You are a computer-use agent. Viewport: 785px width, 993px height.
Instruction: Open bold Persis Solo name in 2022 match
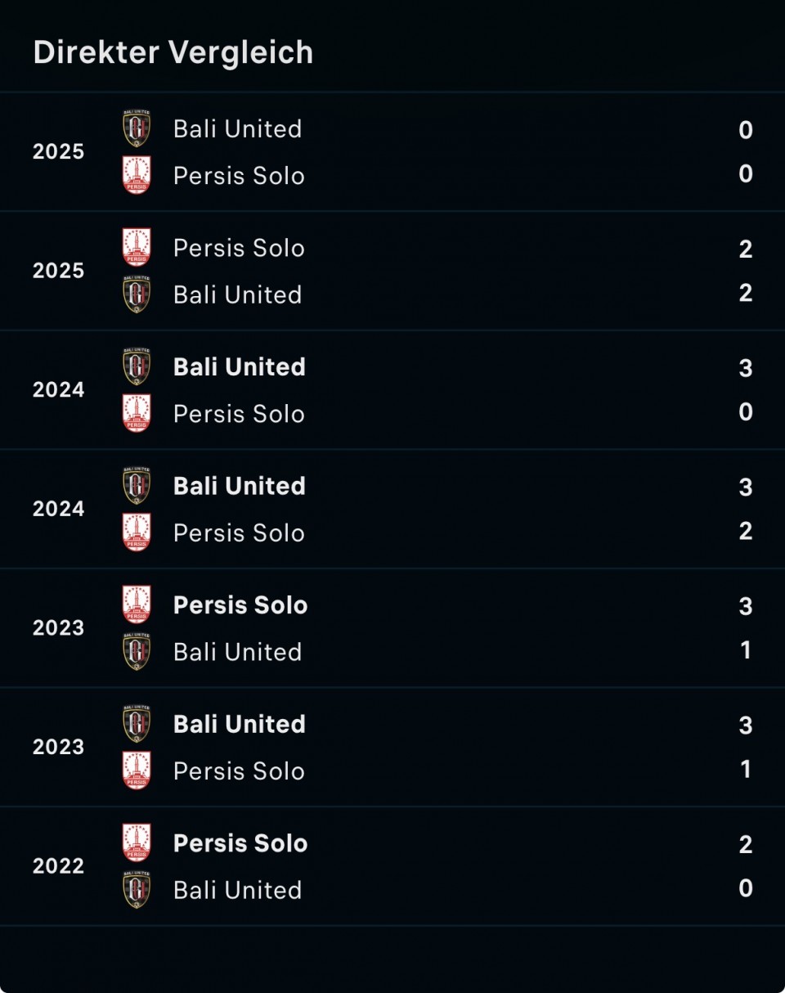240,843
